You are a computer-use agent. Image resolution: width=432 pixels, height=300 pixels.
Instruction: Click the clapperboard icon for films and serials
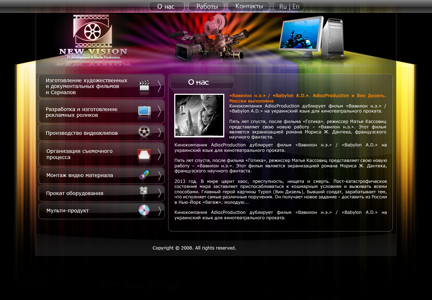pos(144,87)
